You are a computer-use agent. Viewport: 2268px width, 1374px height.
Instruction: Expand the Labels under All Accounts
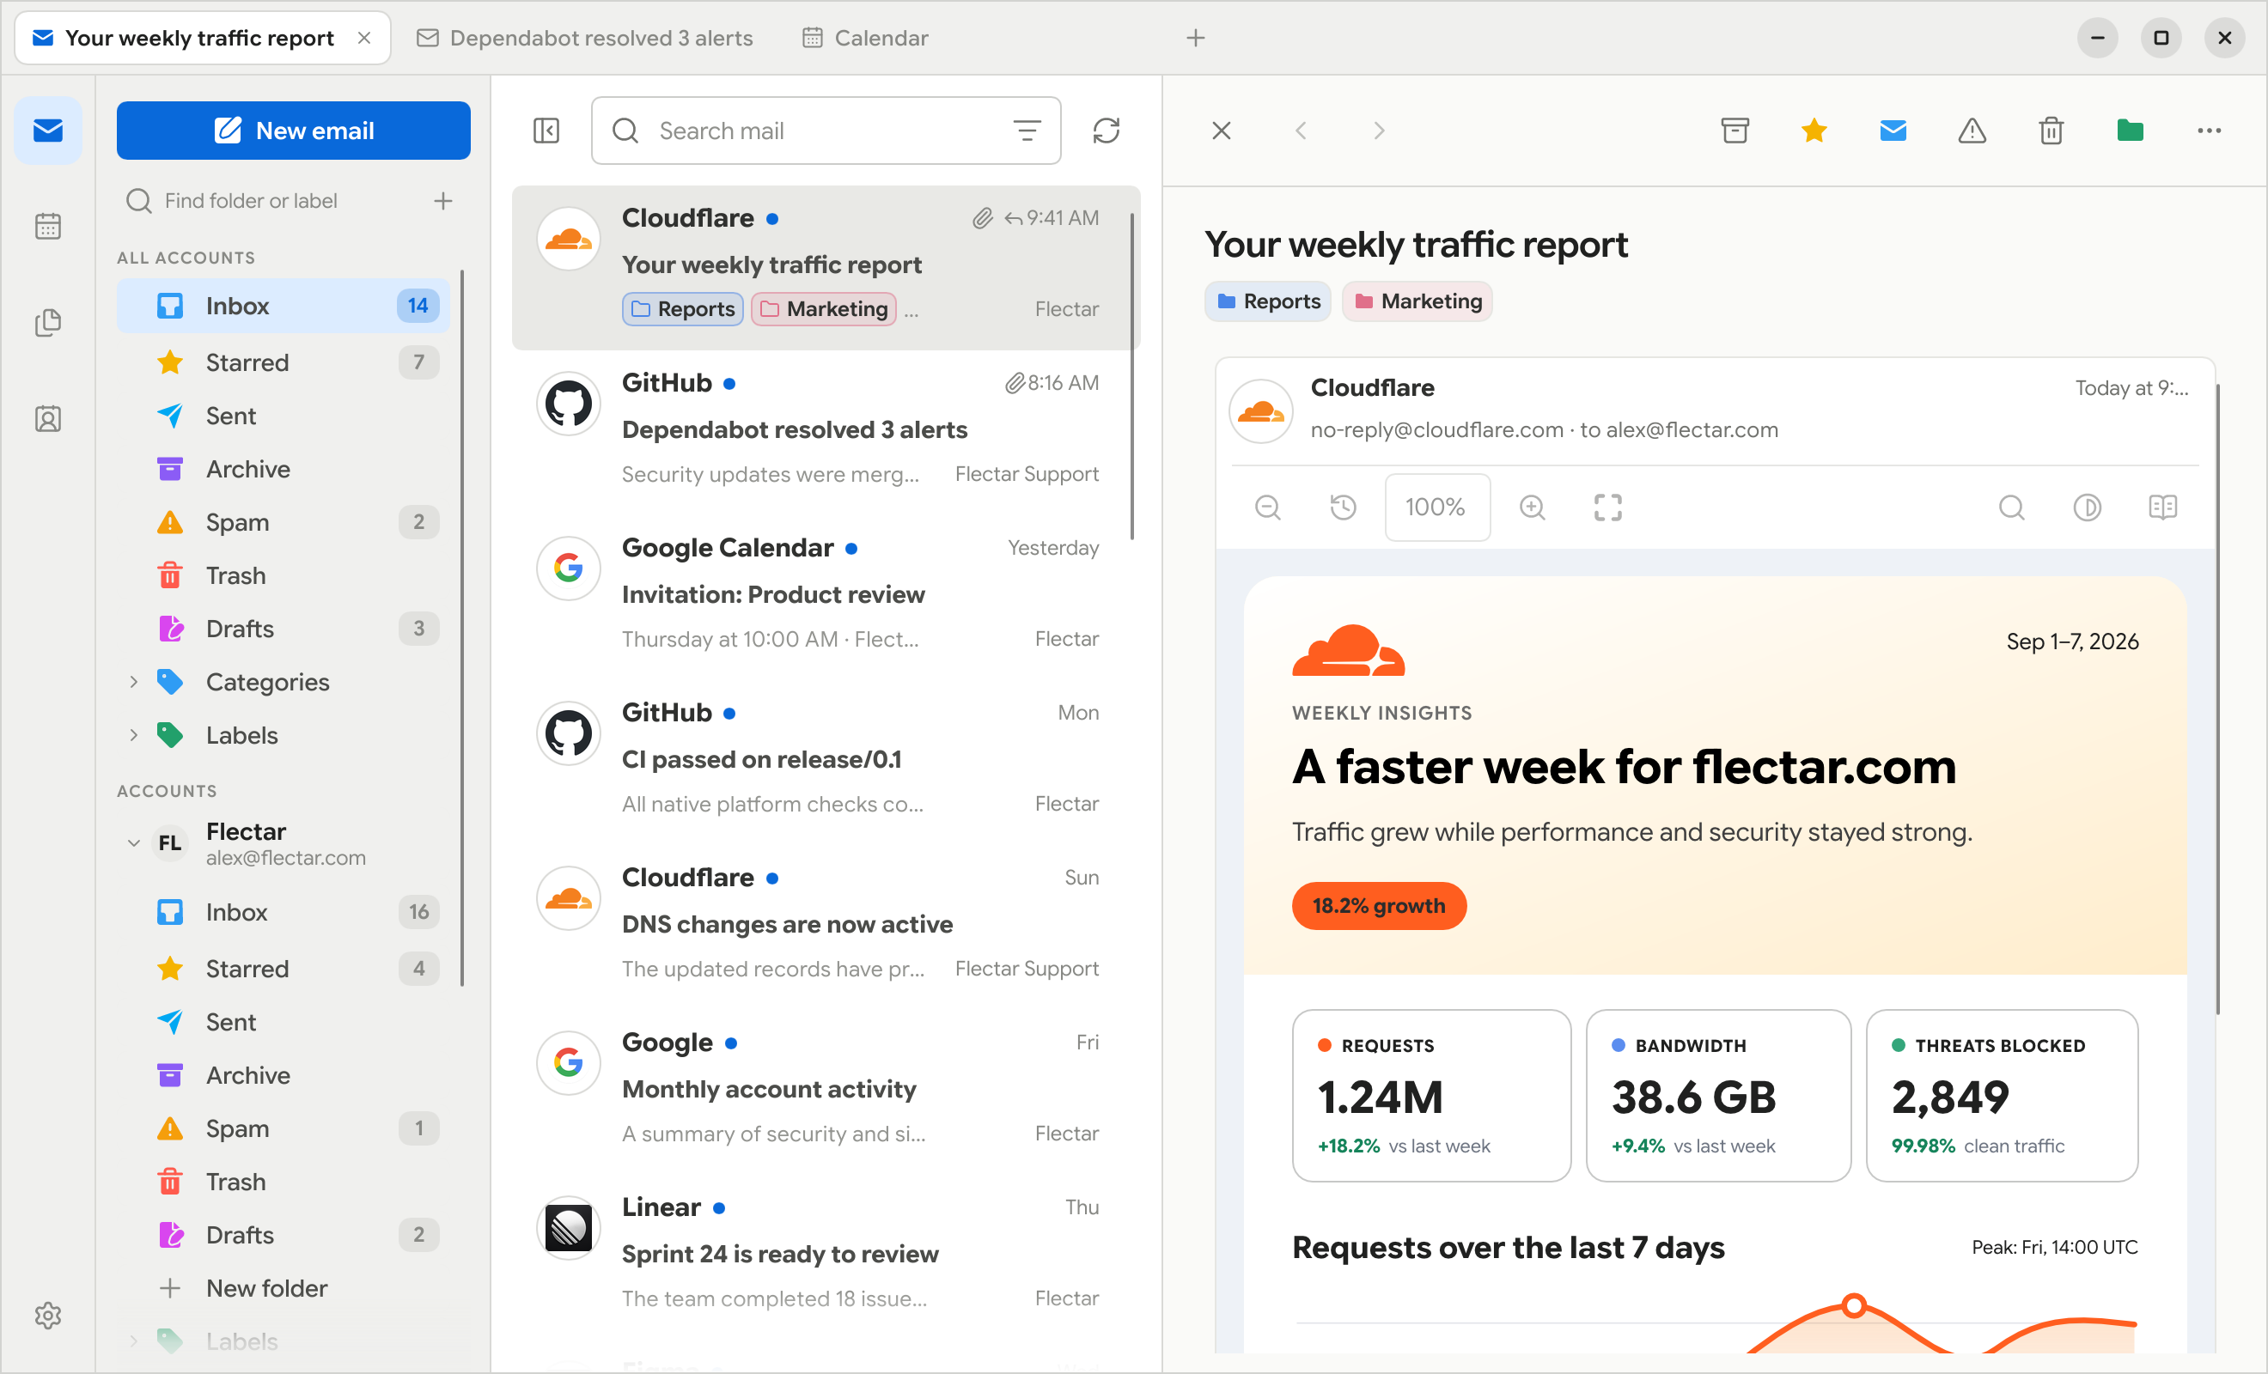(133, 735)
